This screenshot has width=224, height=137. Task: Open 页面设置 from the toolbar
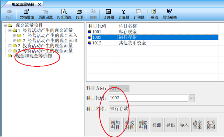pos(45,14)
